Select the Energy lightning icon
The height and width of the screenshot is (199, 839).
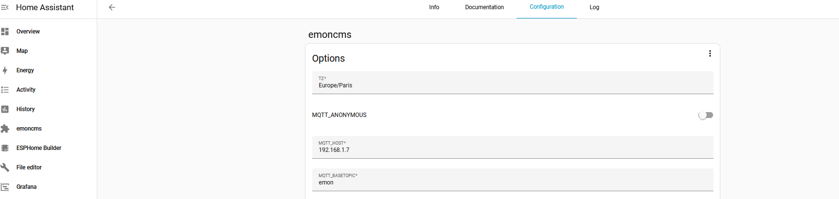point(5,70)
